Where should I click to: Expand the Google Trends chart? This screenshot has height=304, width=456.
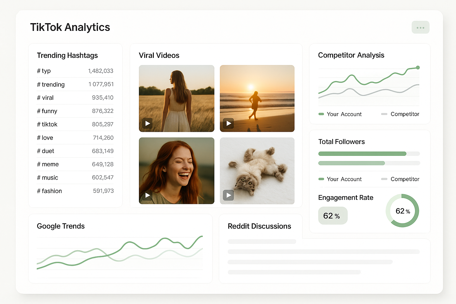(x=61, y=226)
